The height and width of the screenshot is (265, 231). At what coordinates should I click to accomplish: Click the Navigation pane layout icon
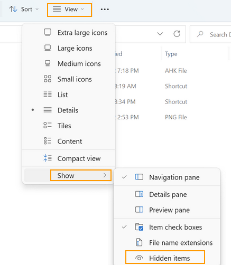point(139,177)
